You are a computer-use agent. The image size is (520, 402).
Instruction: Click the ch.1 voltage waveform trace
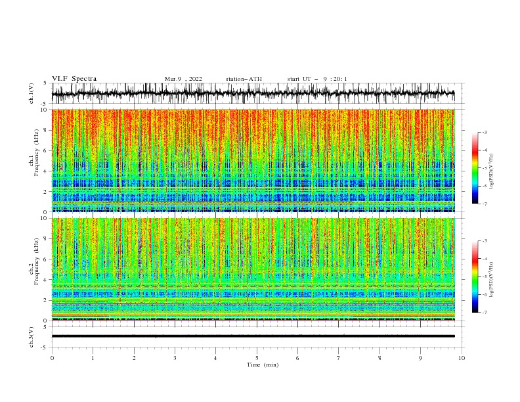tap(253, 93)
